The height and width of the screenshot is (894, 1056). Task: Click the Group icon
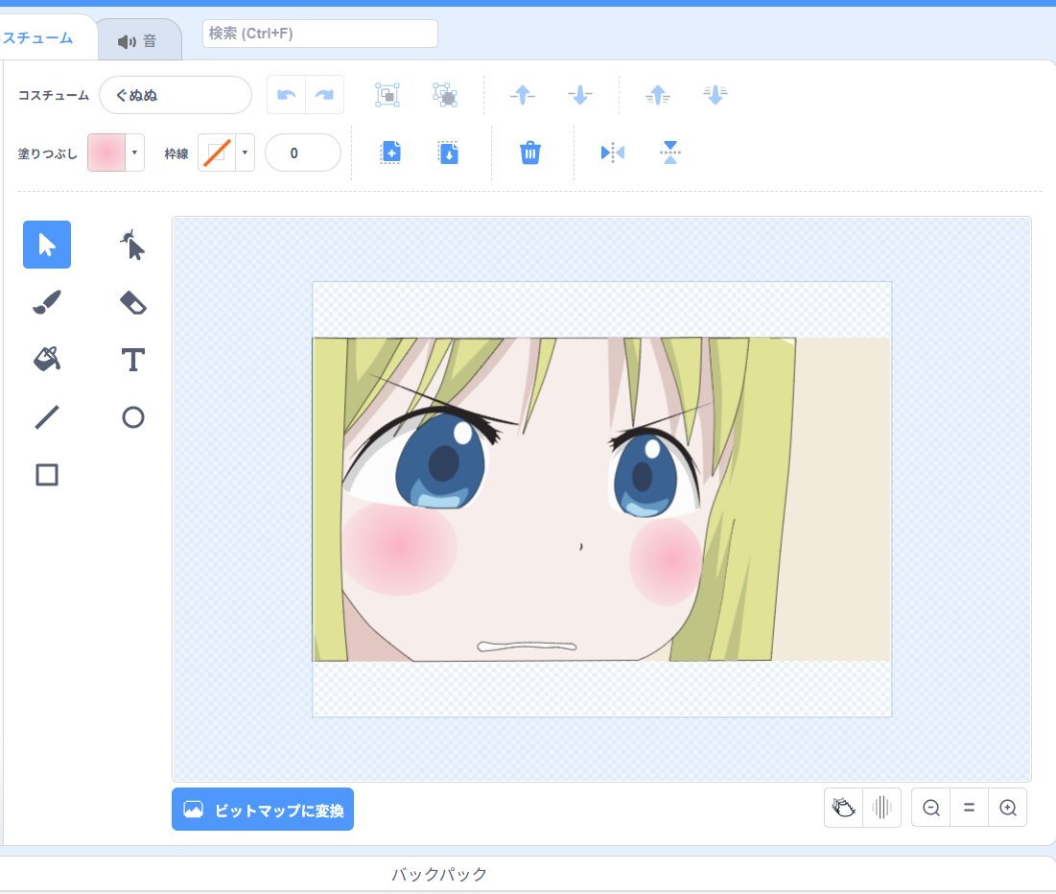pos(387,95)
